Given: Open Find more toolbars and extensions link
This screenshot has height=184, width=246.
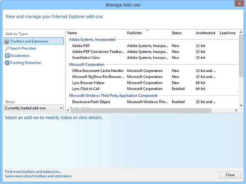Looking at the screenshot, I should (x=34, y=171).
